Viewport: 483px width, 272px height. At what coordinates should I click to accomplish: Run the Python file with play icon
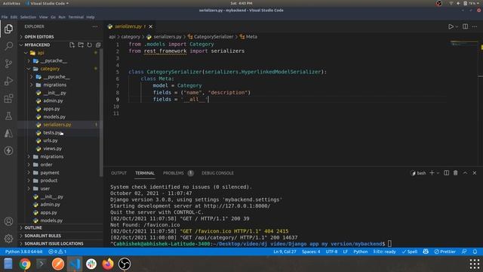(x=451, y=26)
